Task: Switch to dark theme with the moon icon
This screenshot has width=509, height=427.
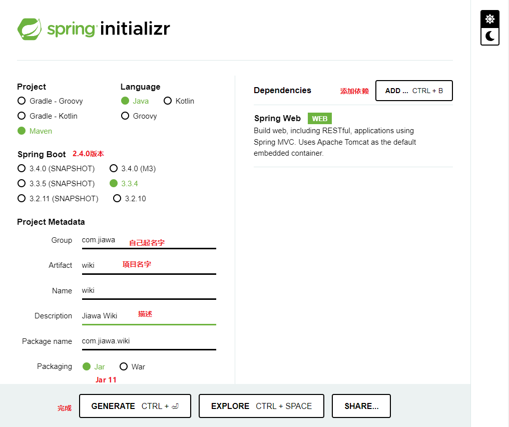Action: pos(489,36)
